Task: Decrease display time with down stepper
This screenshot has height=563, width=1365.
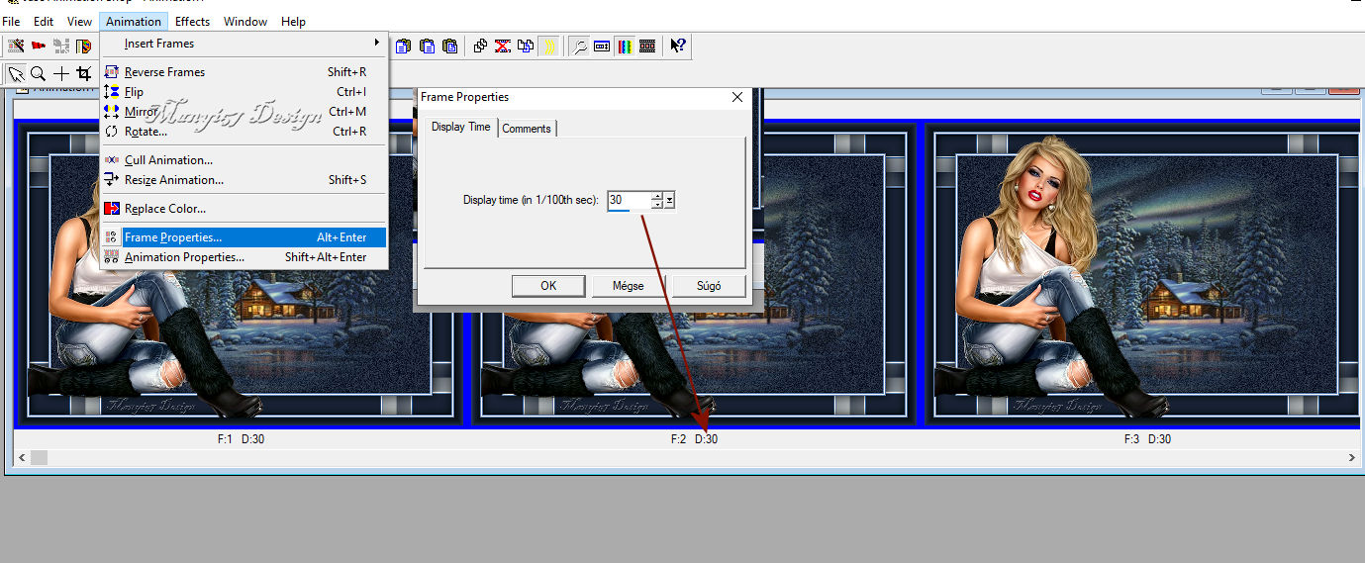Action: click(657, 205)
